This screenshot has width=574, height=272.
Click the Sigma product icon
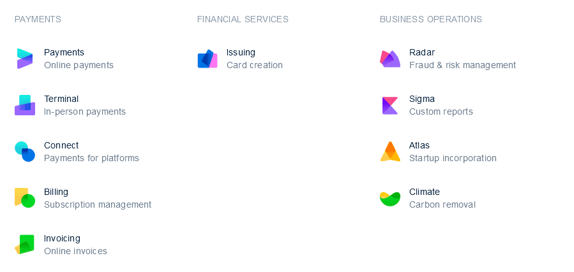pos(389,105)
